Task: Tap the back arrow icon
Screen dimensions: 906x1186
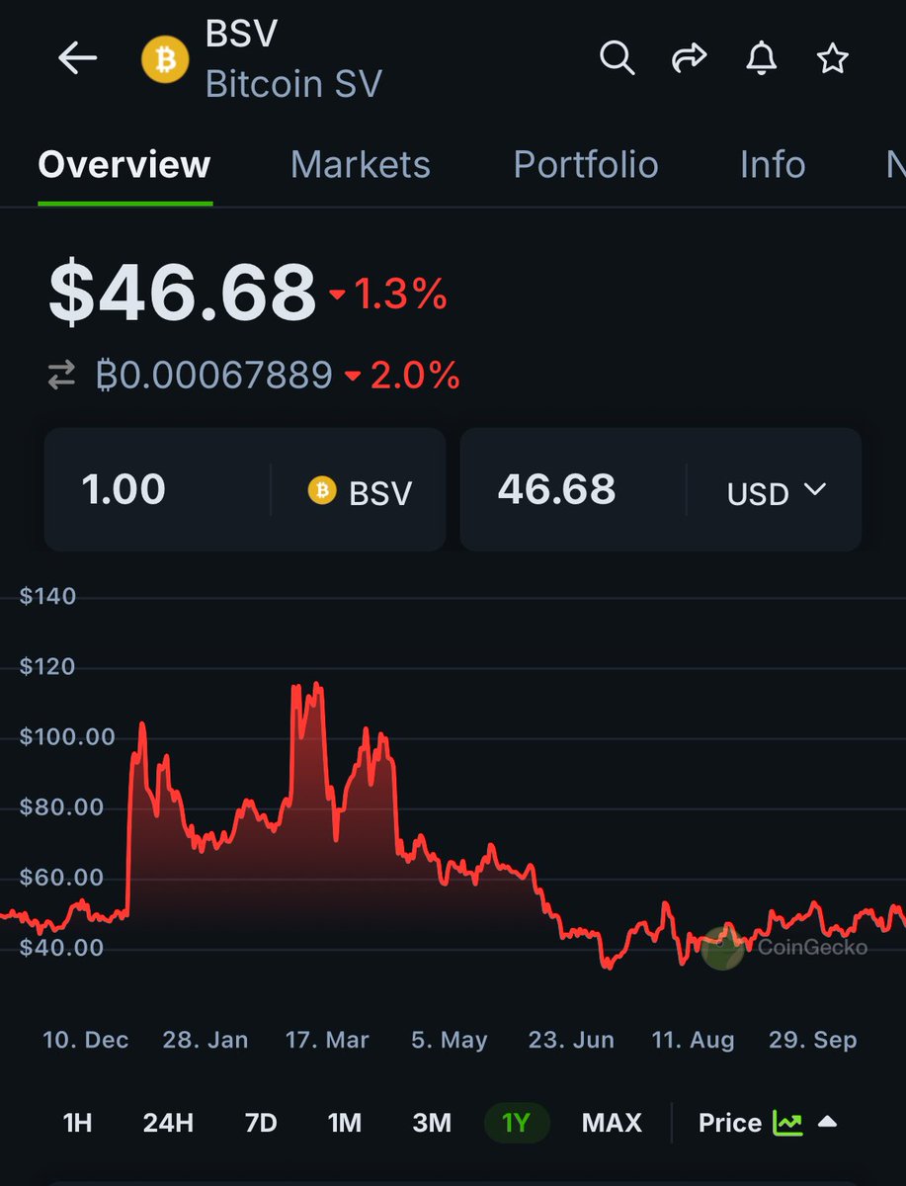Action: (x=77, y=59)
